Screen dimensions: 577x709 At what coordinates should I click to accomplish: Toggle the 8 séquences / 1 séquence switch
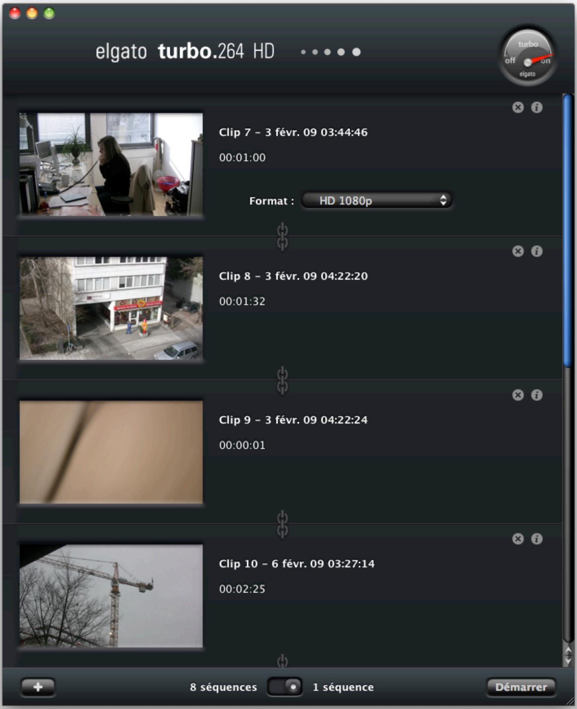coord(285,687)
